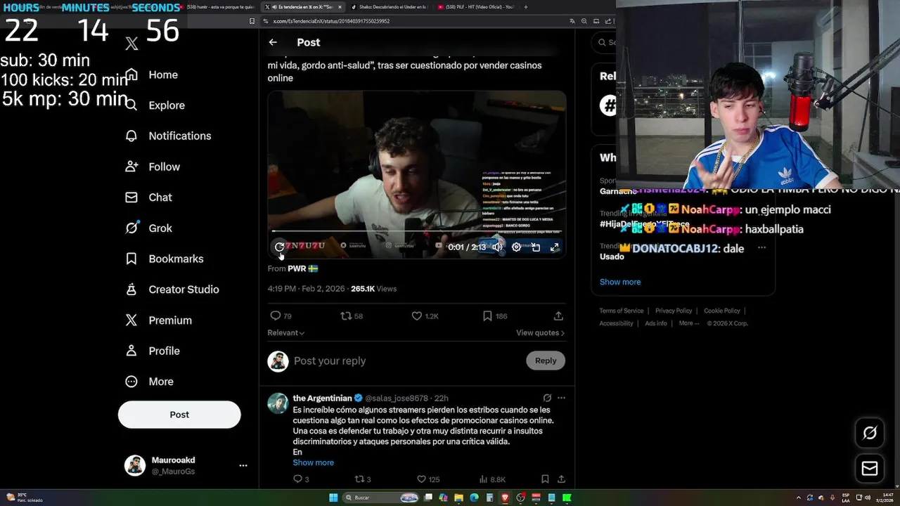The height and width of the screenshot is (506, 900).
Task: Seek on the video progress bar
Action: tap(417, 231)
